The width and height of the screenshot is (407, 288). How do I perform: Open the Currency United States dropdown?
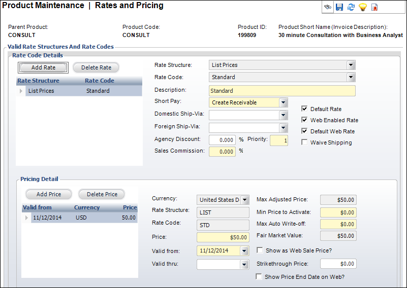point(244,200)
